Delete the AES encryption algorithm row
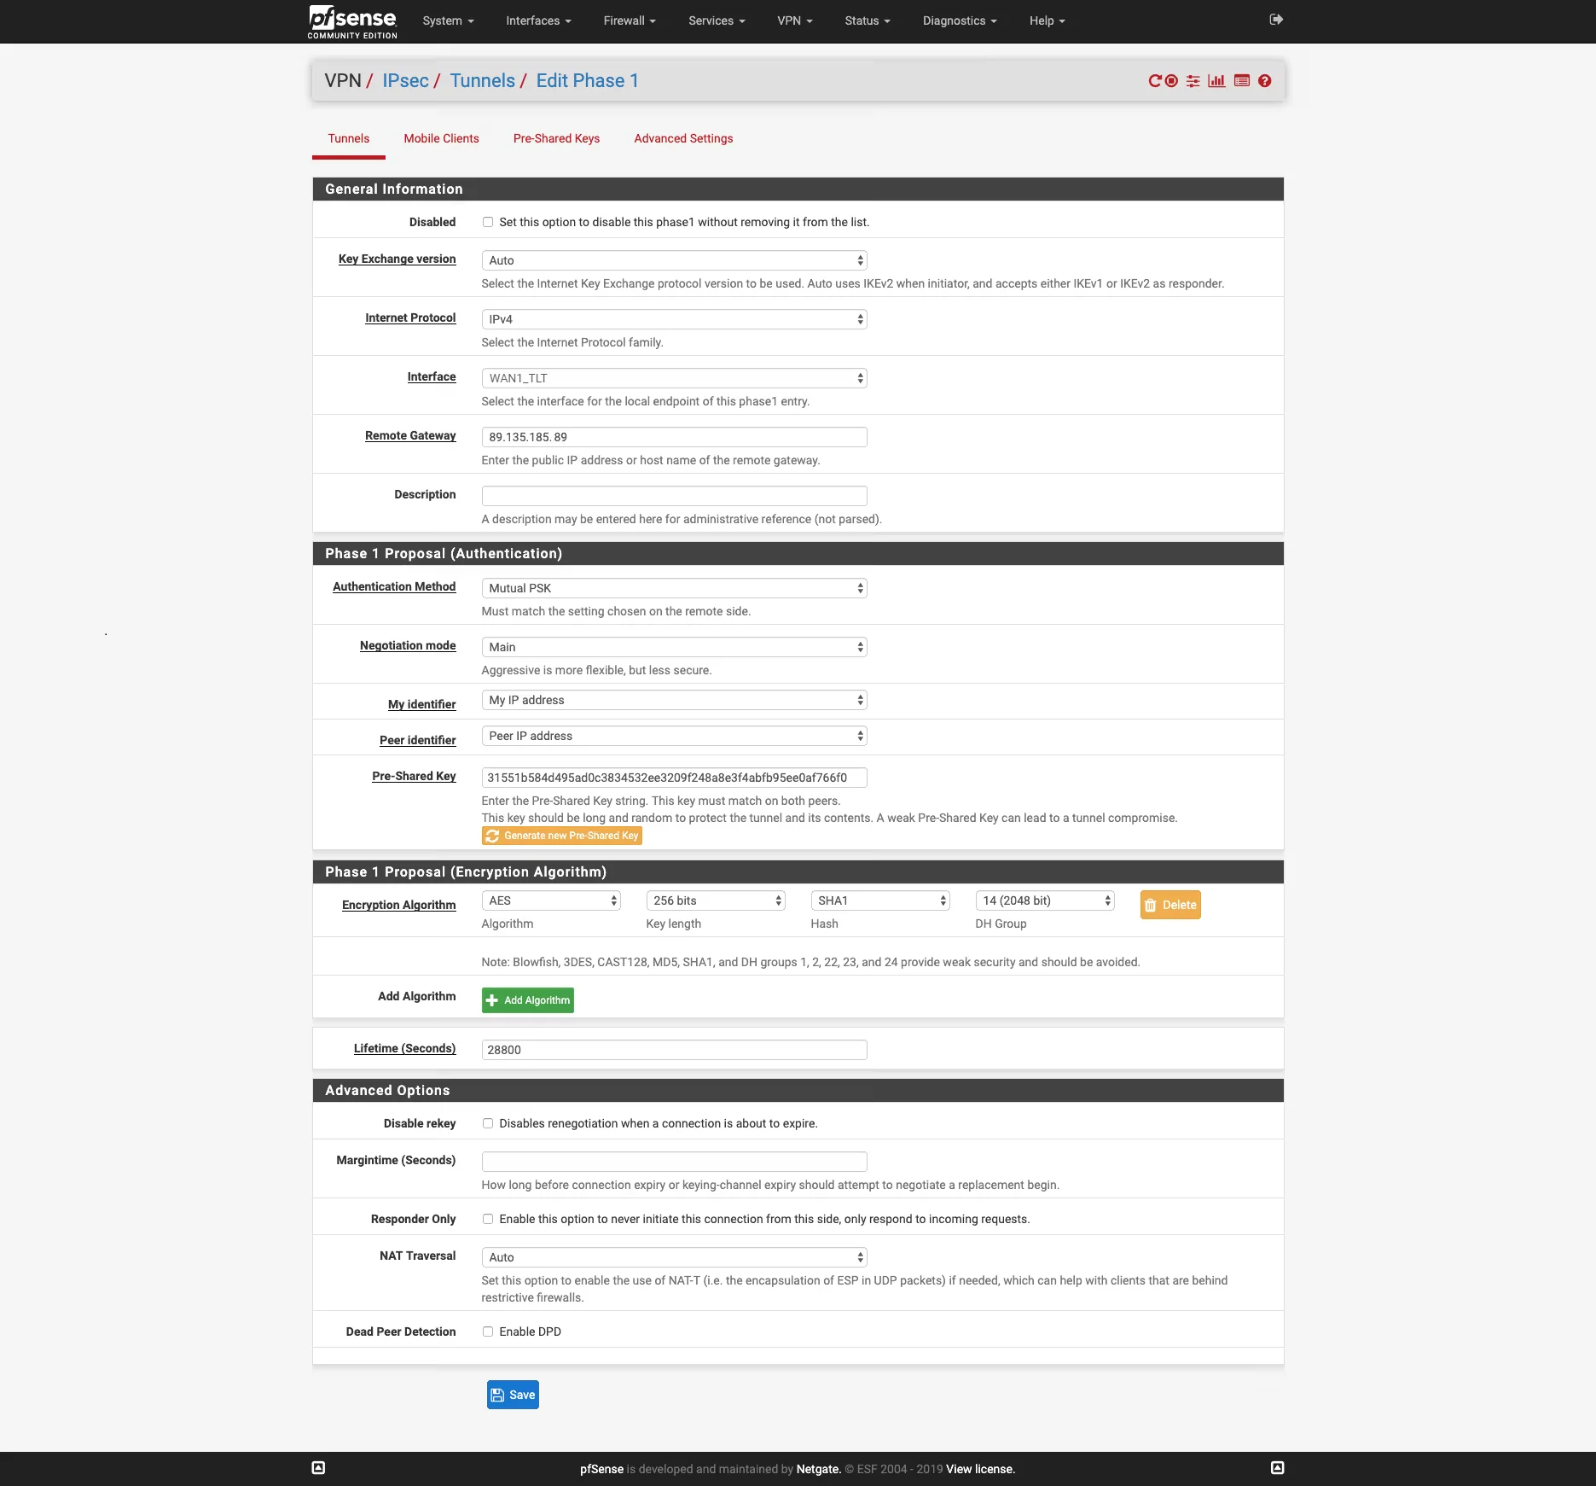This screenshot has height=1486, width=1596. [1169, 904]
